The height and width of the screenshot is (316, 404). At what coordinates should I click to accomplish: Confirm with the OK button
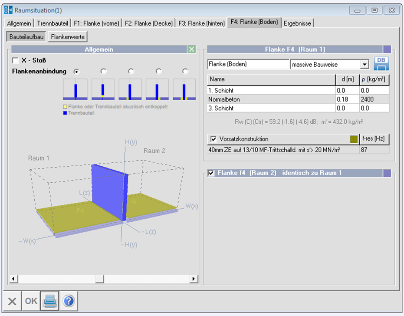click(x=31, y=301)
